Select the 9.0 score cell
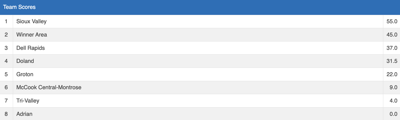This screenshot has height=120, width=400. 393,87
